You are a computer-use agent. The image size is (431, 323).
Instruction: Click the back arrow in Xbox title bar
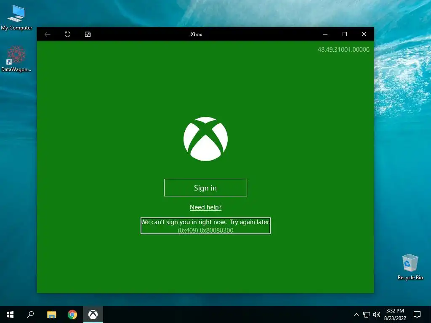[48, 34]
